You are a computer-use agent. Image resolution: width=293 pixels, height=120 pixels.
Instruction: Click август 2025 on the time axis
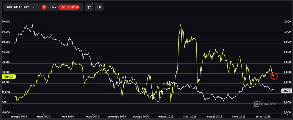click(x=263, y=116)
